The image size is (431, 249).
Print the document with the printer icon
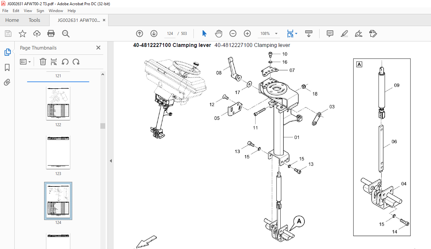(x=51, y=34)
